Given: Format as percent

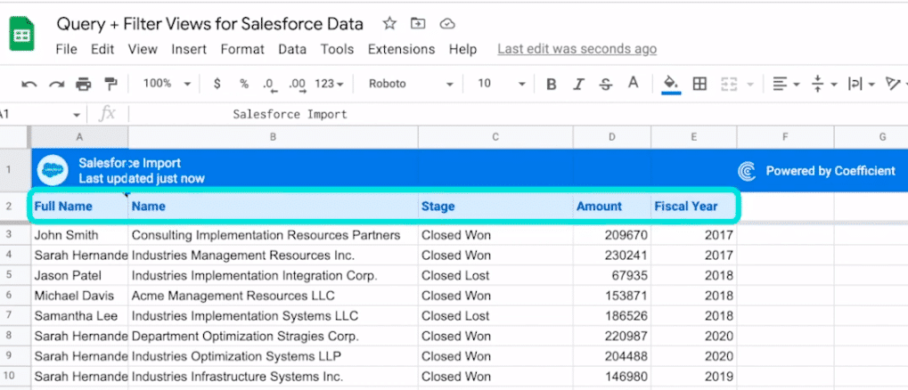Looking at the screenshot, I should [x=244, y=84].
